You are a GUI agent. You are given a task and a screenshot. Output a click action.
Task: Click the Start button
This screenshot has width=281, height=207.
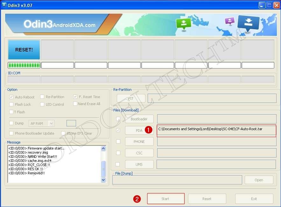click(x=166, y=199)
